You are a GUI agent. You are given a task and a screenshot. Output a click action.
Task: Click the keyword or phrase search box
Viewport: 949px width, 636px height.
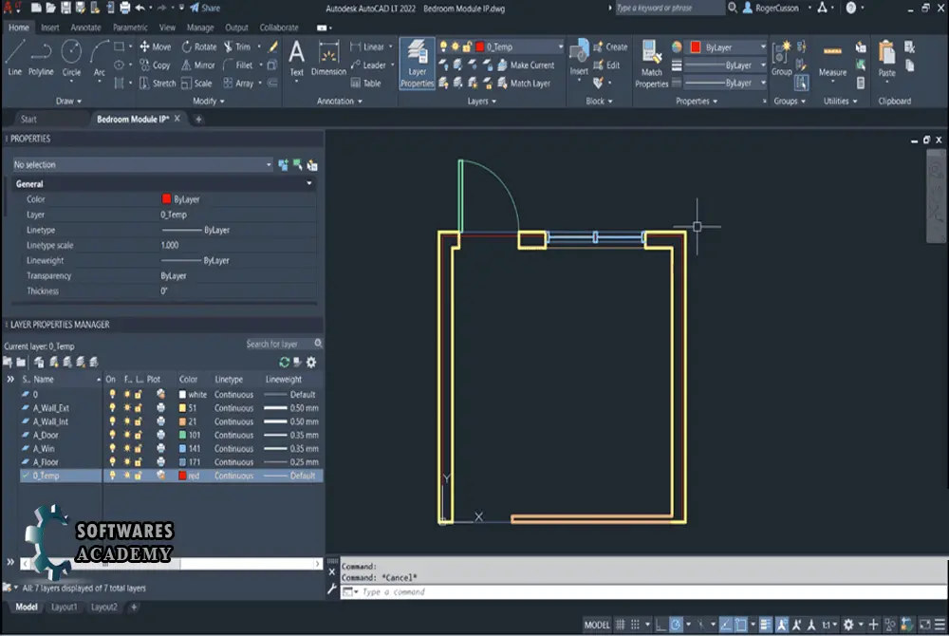[669, 8]
